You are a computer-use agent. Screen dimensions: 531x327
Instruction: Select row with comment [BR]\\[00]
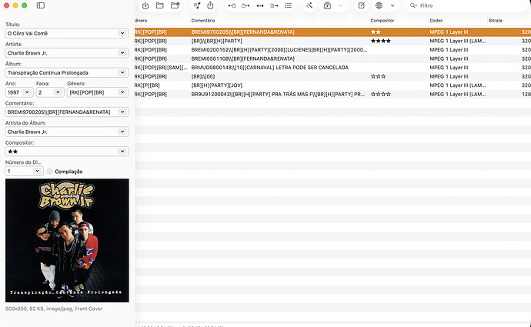tap(333, 76)
